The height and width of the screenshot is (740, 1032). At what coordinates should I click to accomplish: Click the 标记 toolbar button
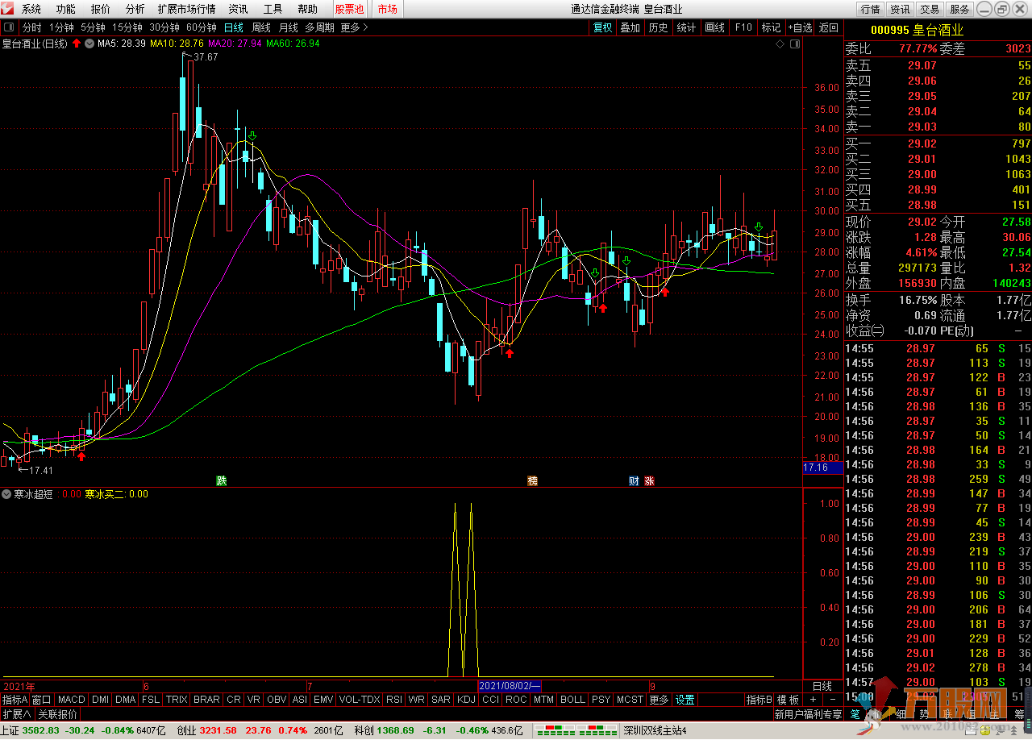tap(771, 27)
